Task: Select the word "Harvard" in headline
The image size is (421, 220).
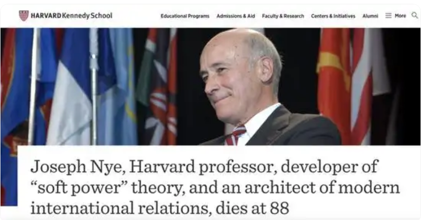Action: pos(162,166)
